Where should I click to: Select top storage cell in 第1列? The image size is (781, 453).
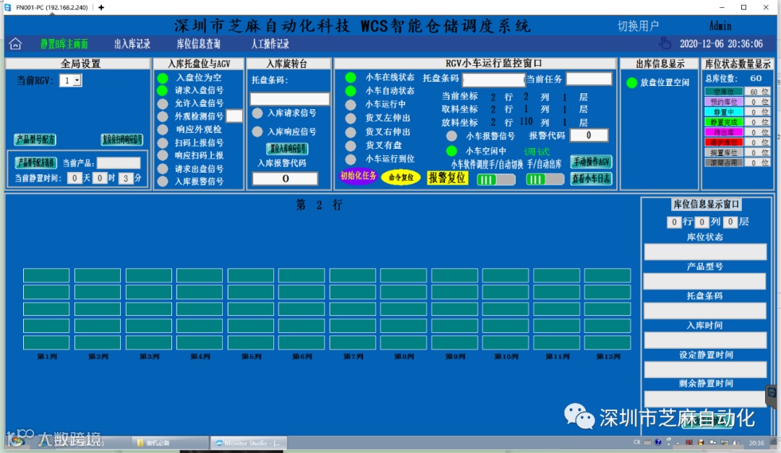coord(46,275)
